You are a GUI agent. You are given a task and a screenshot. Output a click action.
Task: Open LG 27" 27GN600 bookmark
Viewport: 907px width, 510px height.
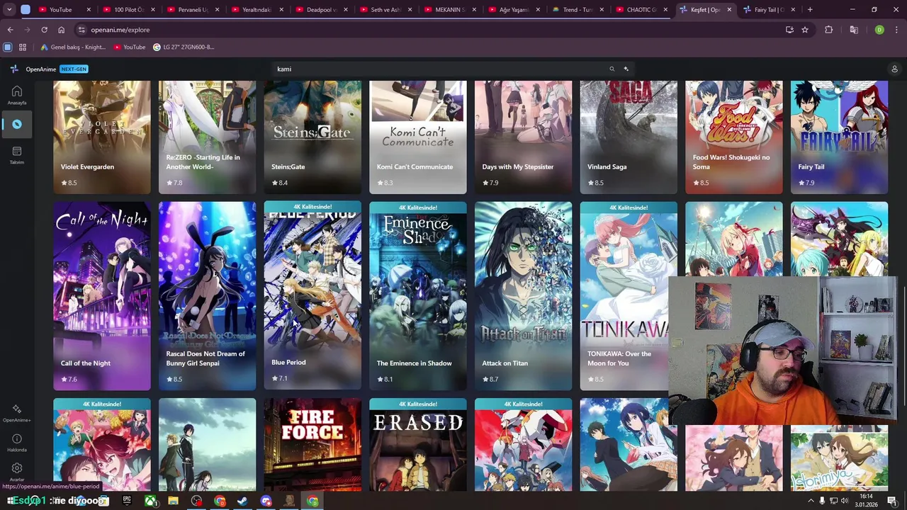[x=183, y=47]
